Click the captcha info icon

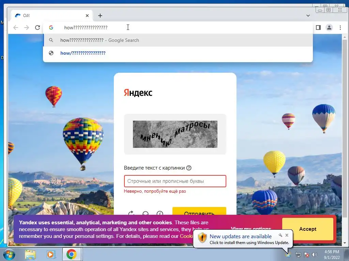click(x=160, y=213)
